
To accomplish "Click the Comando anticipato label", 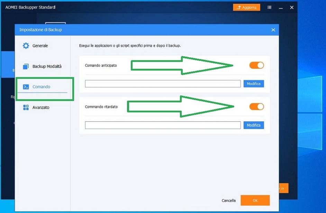I will click(x=101, y=65).
